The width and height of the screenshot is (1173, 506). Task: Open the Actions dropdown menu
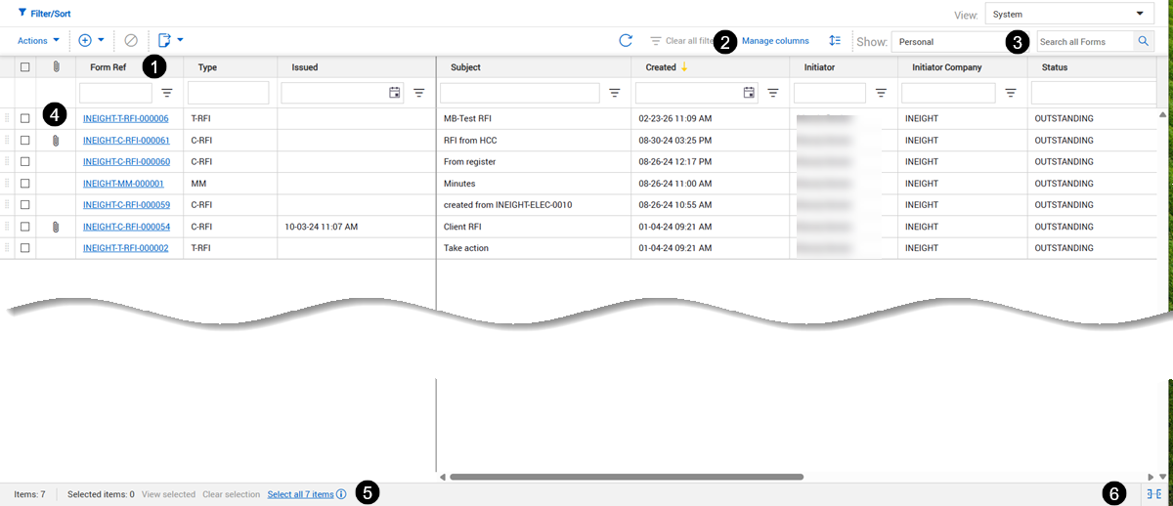click(39, 41)
